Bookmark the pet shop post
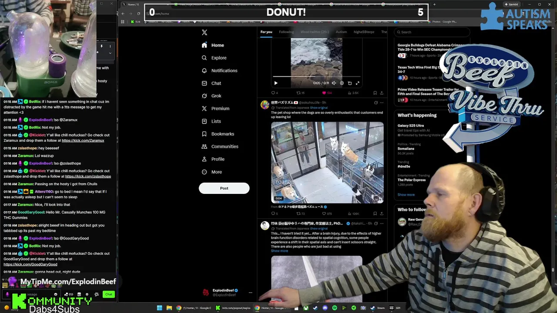Viewport: 557px width, 313px height. click(375, 213)
